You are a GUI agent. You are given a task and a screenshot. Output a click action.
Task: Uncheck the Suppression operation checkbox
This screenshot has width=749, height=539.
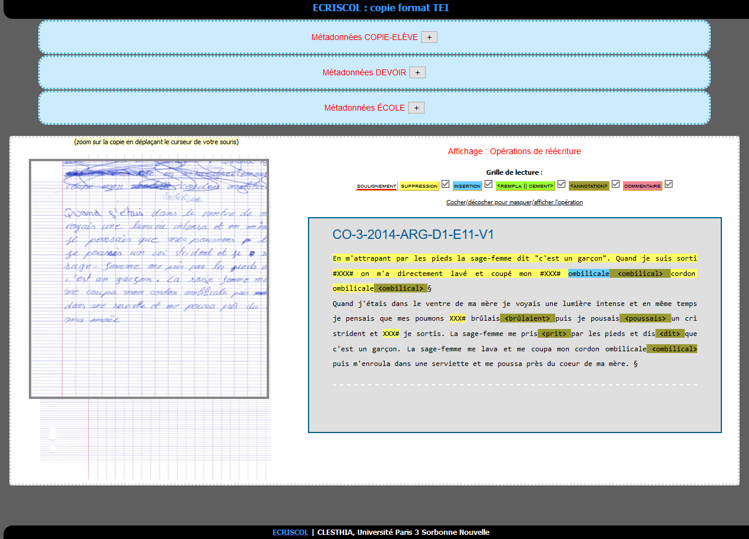coord(446,184)
